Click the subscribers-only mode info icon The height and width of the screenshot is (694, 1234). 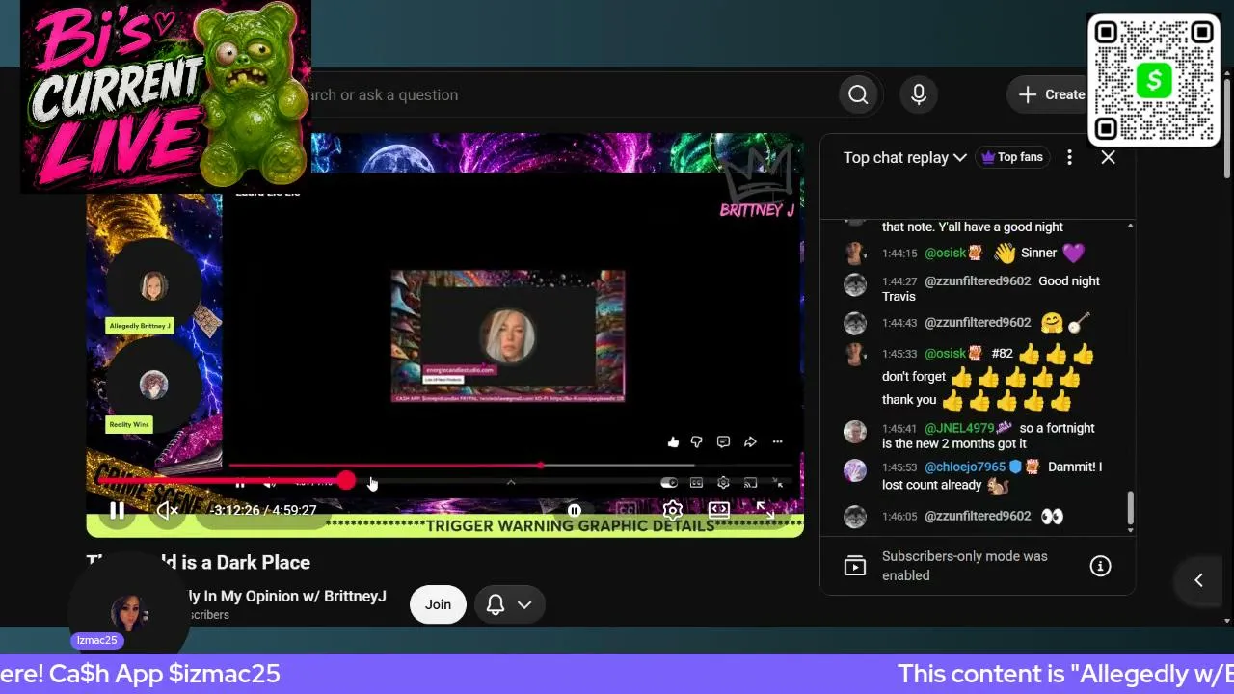click(x=1100, y=566)
